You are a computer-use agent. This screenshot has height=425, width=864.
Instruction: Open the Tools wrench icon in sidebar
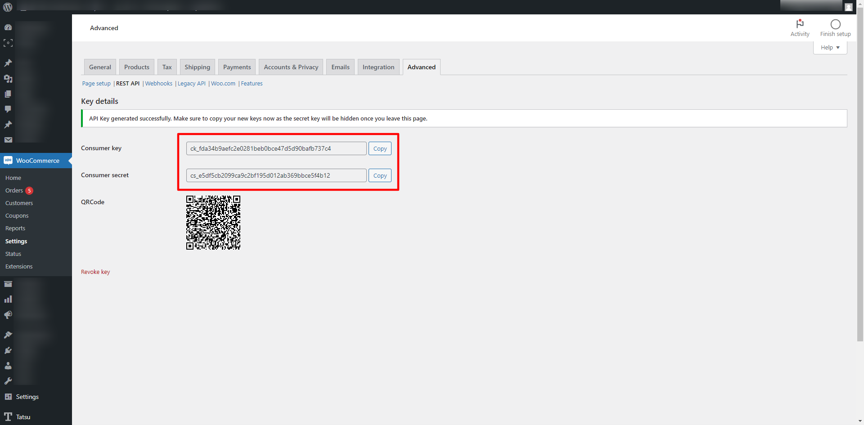tap(8, 381)
